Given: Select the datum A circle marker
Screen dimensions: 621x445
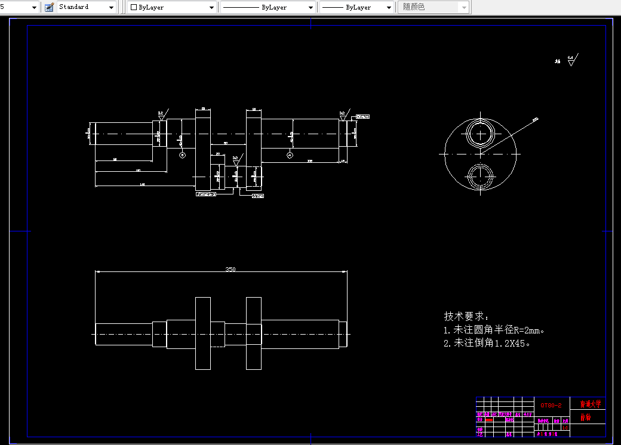Looking at the screenshot, I should (x=290, y=156).
